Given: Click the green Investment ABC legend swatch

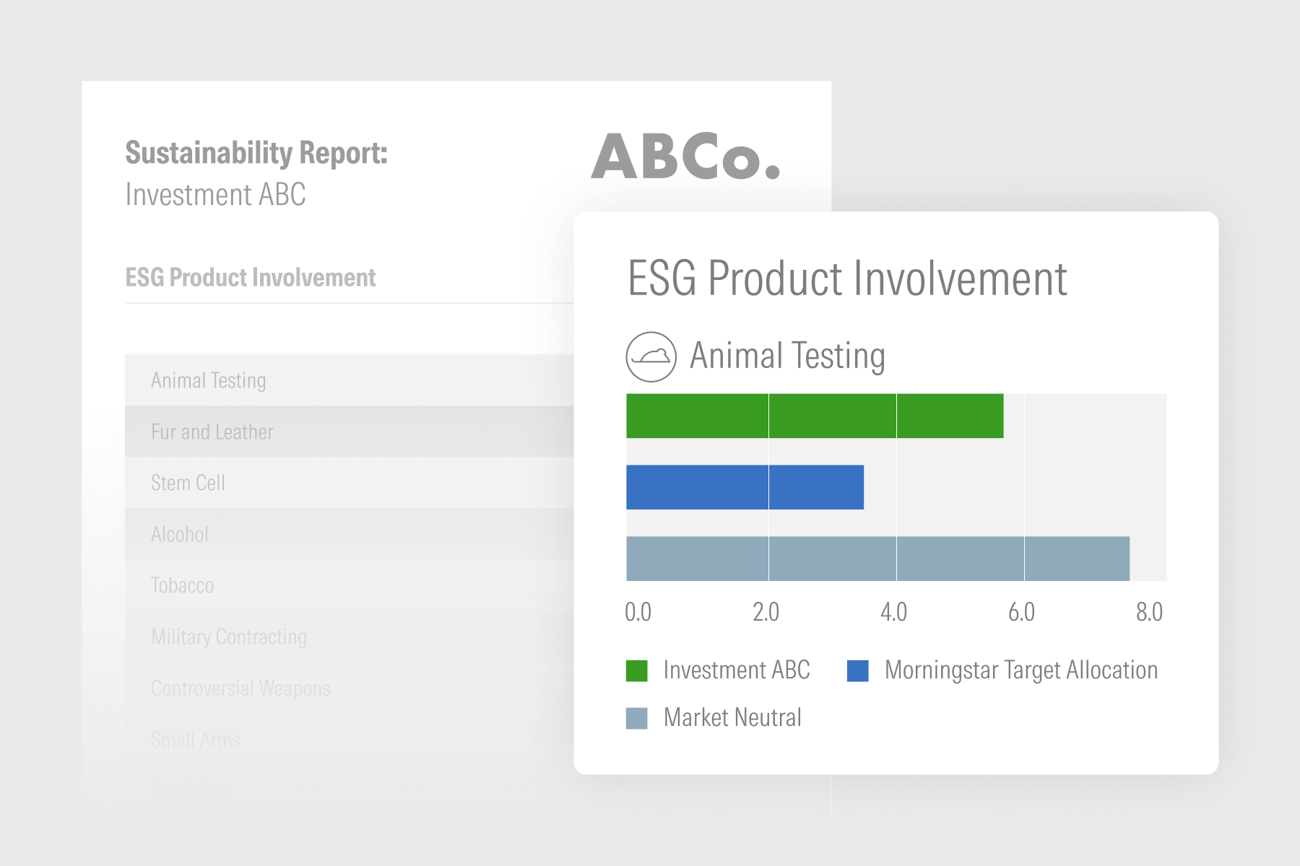Looking at the screenshot, I should [x=636, y=670].
